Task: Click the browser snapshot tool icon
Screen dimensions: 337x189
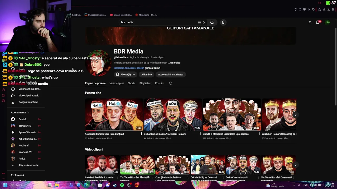Action: (300, 9)
